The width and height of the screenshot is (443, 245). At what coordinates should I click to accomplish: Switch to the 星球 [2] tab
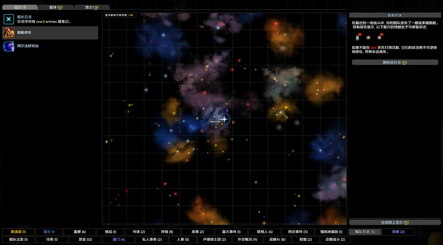pyautogui.click(x=56, y=7)
